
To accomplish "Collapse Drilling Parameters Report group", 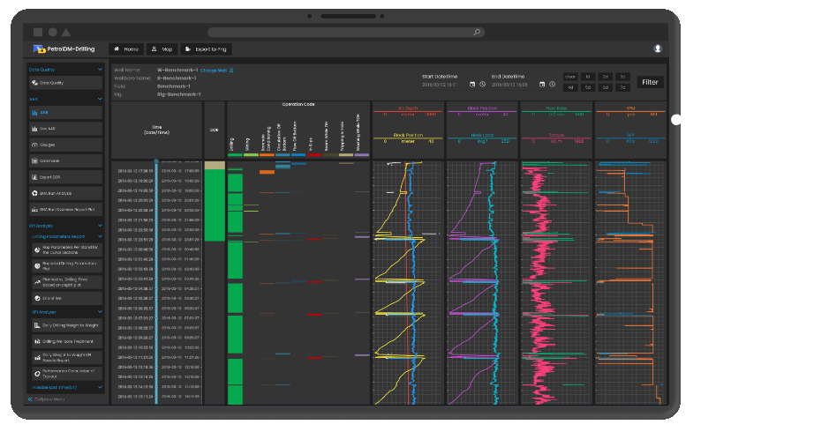I will [x=100, y=236].
